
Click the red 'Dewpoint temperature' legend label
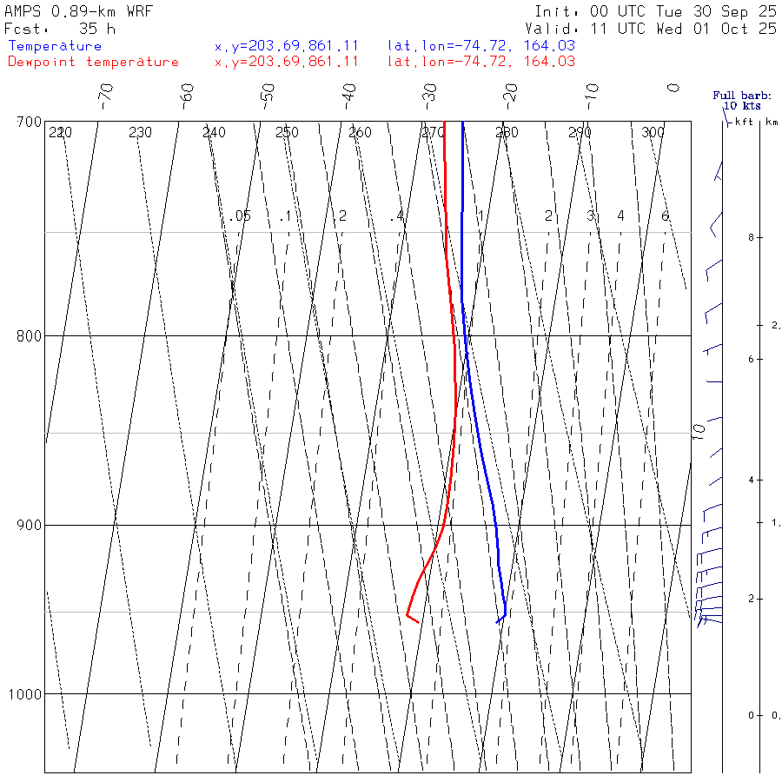tap(93, 62)
